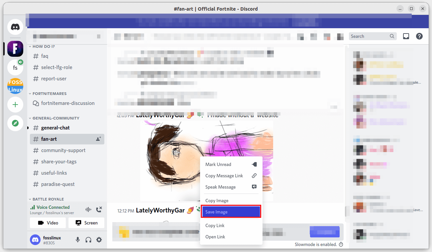Switch to general-chat channel

click(67, 128)
